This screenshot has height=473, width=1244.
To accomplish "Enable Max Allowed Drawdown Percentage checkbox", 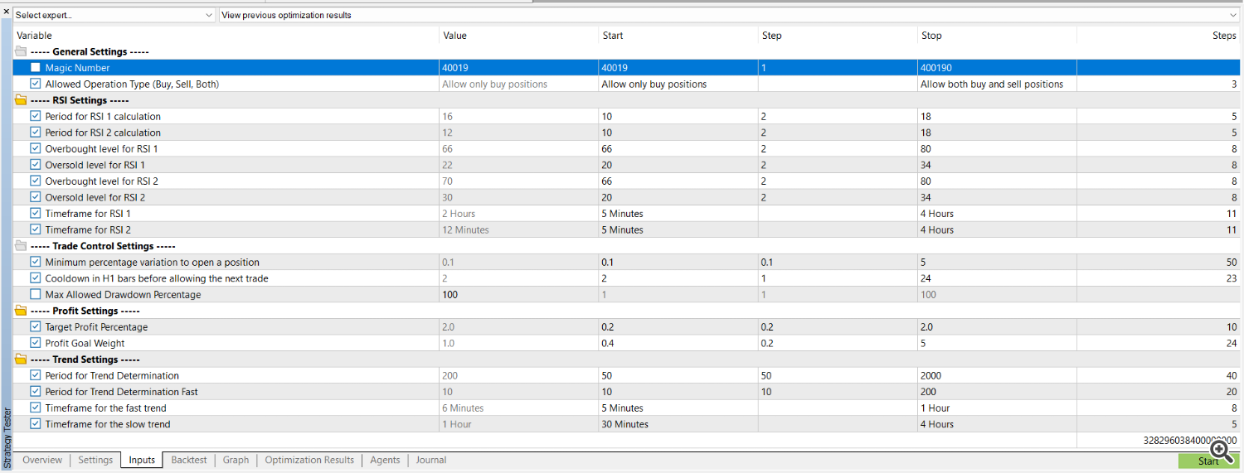I will [x=35, y=294].
